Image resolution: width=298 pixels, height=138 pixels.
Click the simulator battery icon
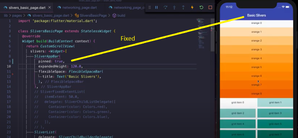pyautogui.click(x=288, y=7)
